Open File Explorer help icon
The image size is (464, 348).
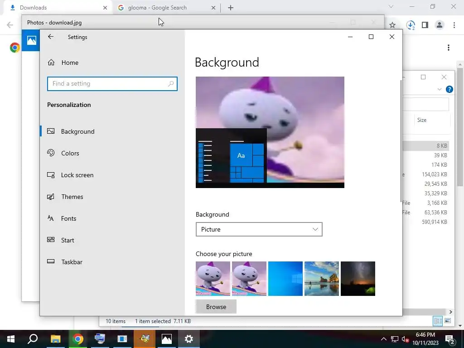[449, 89]
